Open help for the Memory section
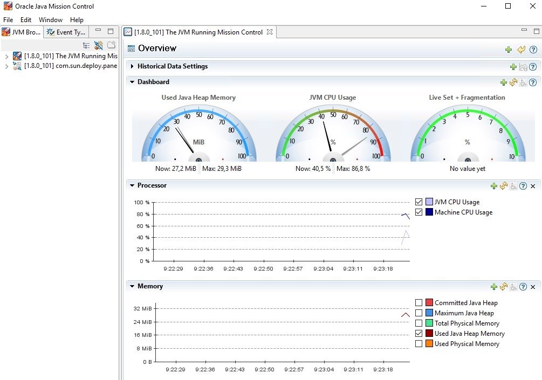Viewport: 542px width, 380px height. 523,287
